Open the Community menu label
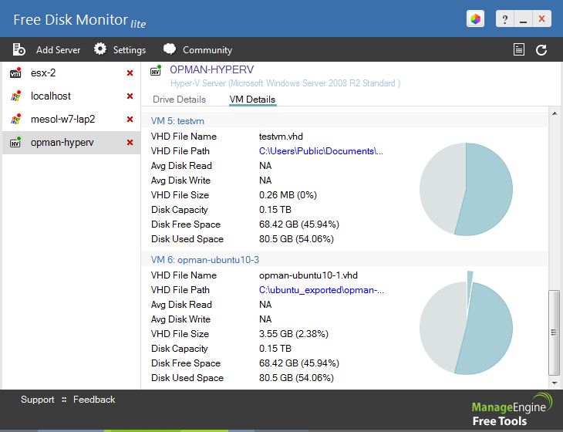 (x=207, y=50)
